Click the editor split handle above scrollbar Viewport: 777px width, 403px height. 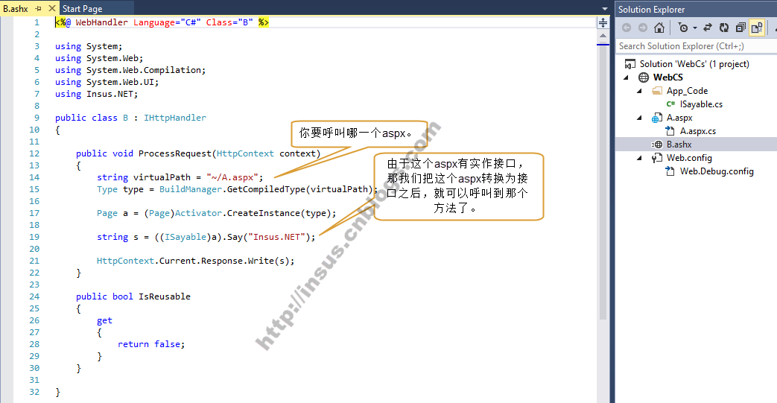[603, 23]
